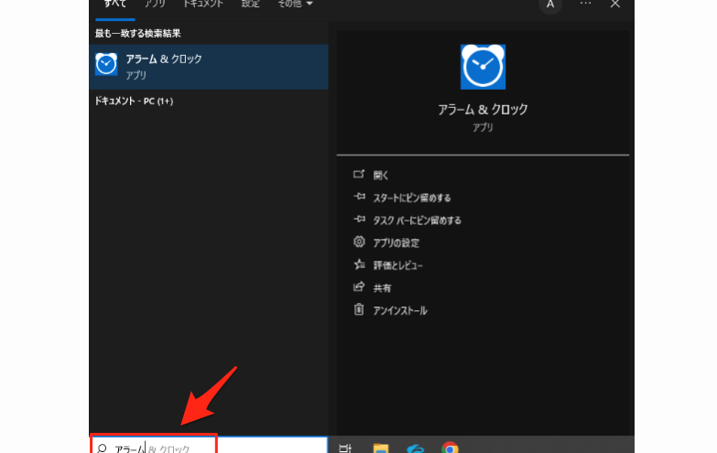717x453 pixels.
Task: Switch to the アプリ search tab
Action: tap(155, 5)
